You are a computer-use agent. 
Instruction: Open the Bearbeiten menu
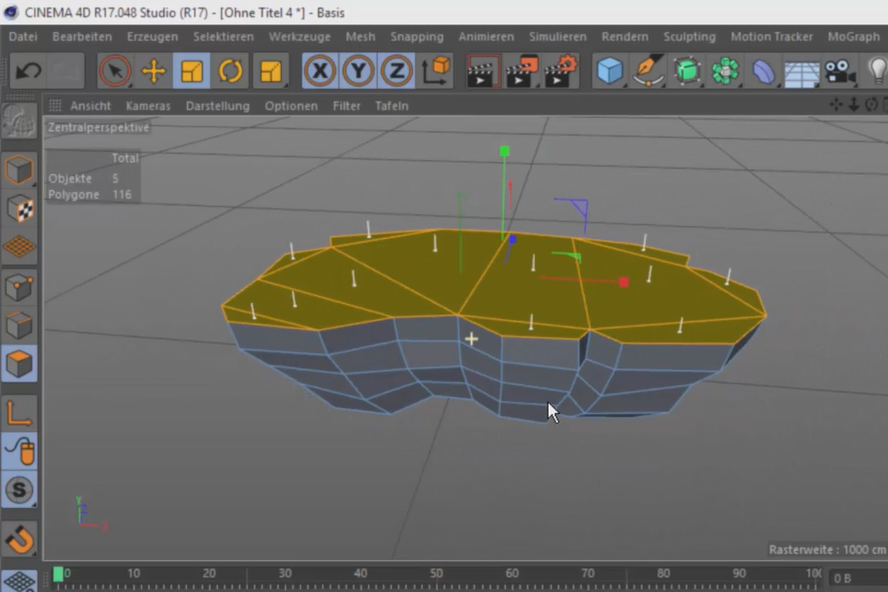coord(82,36)
